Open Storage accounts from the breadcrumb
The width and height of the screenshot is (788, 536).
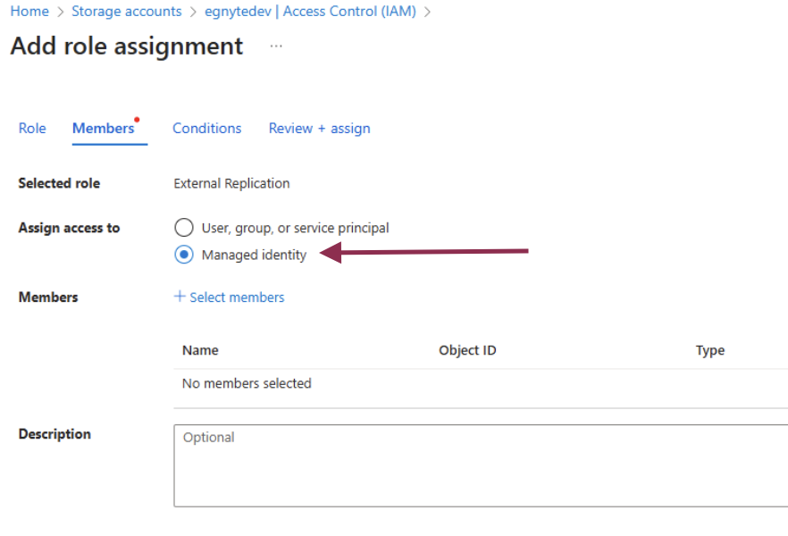pyautogui.click(x=127, y=12)
